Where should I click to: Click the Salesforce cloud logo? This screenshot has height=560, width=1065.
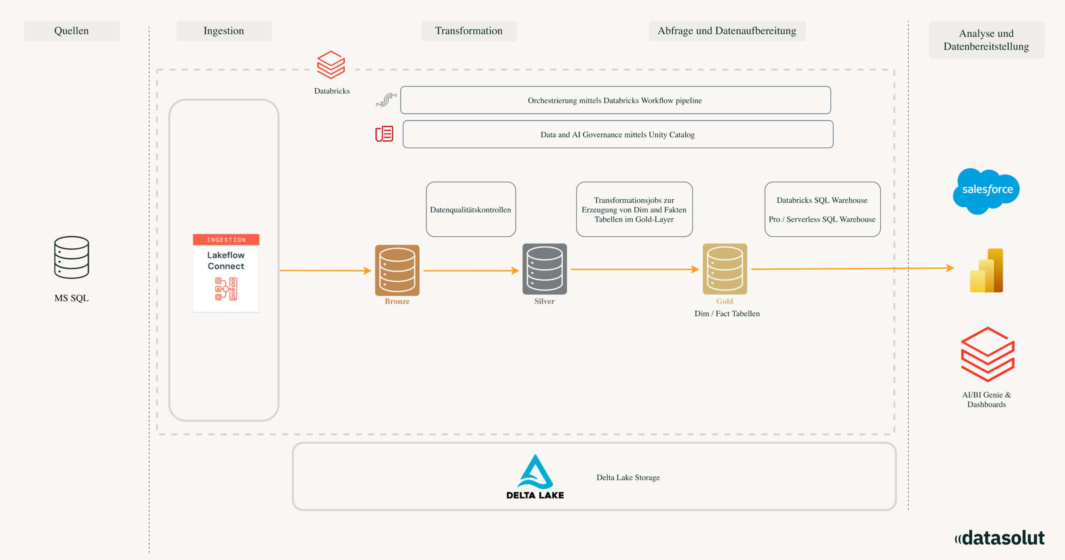click(986, 191)
